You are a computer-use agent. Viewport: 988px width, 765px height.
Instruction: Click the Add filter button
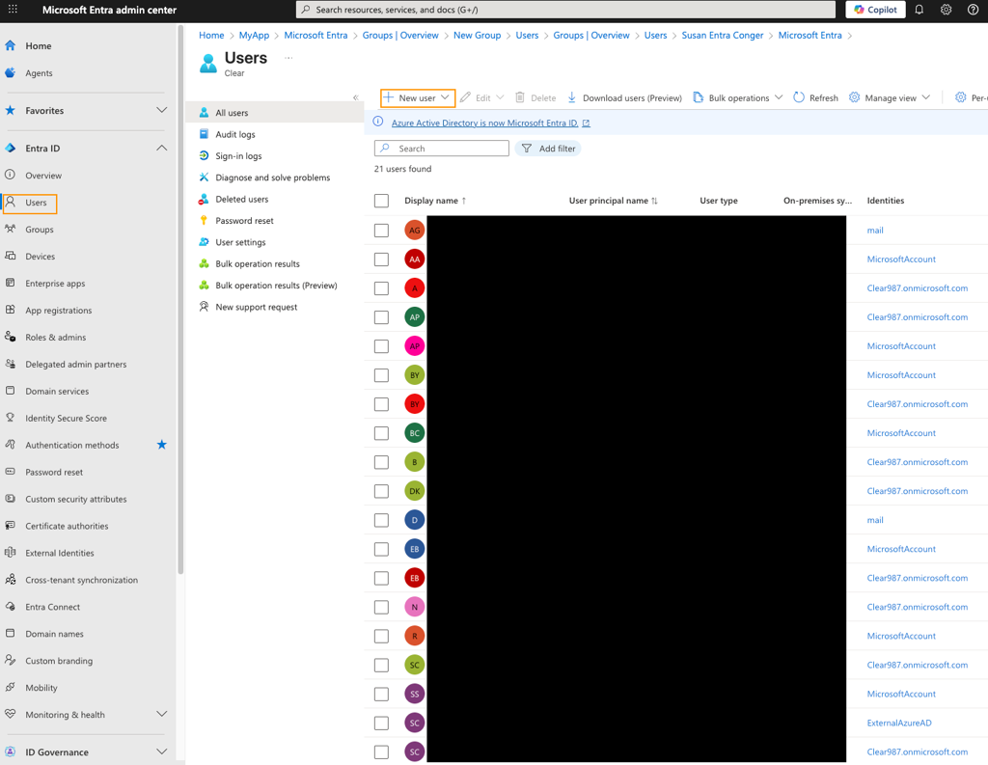click(x=548, y=149)
